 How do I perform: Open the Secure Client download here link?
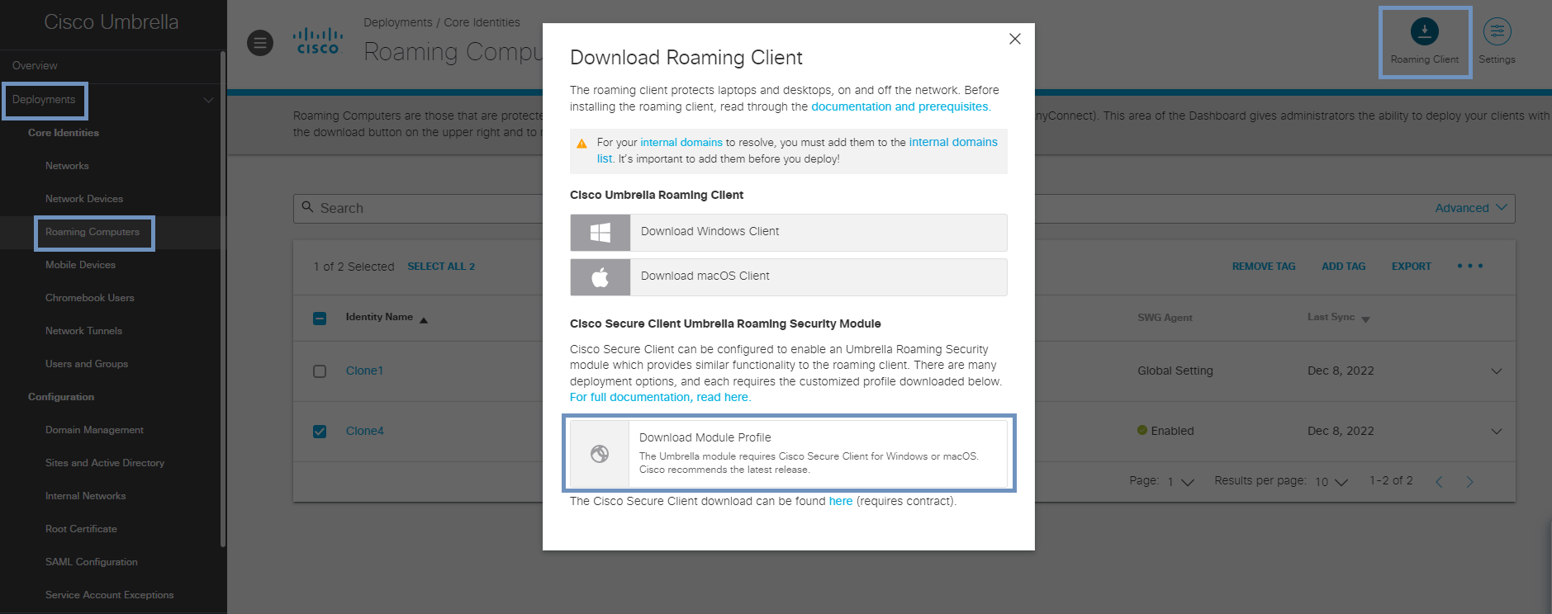pos(841,501)
